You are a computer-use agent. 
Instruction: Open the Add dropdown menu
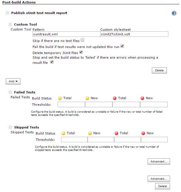tap(13, 81)
